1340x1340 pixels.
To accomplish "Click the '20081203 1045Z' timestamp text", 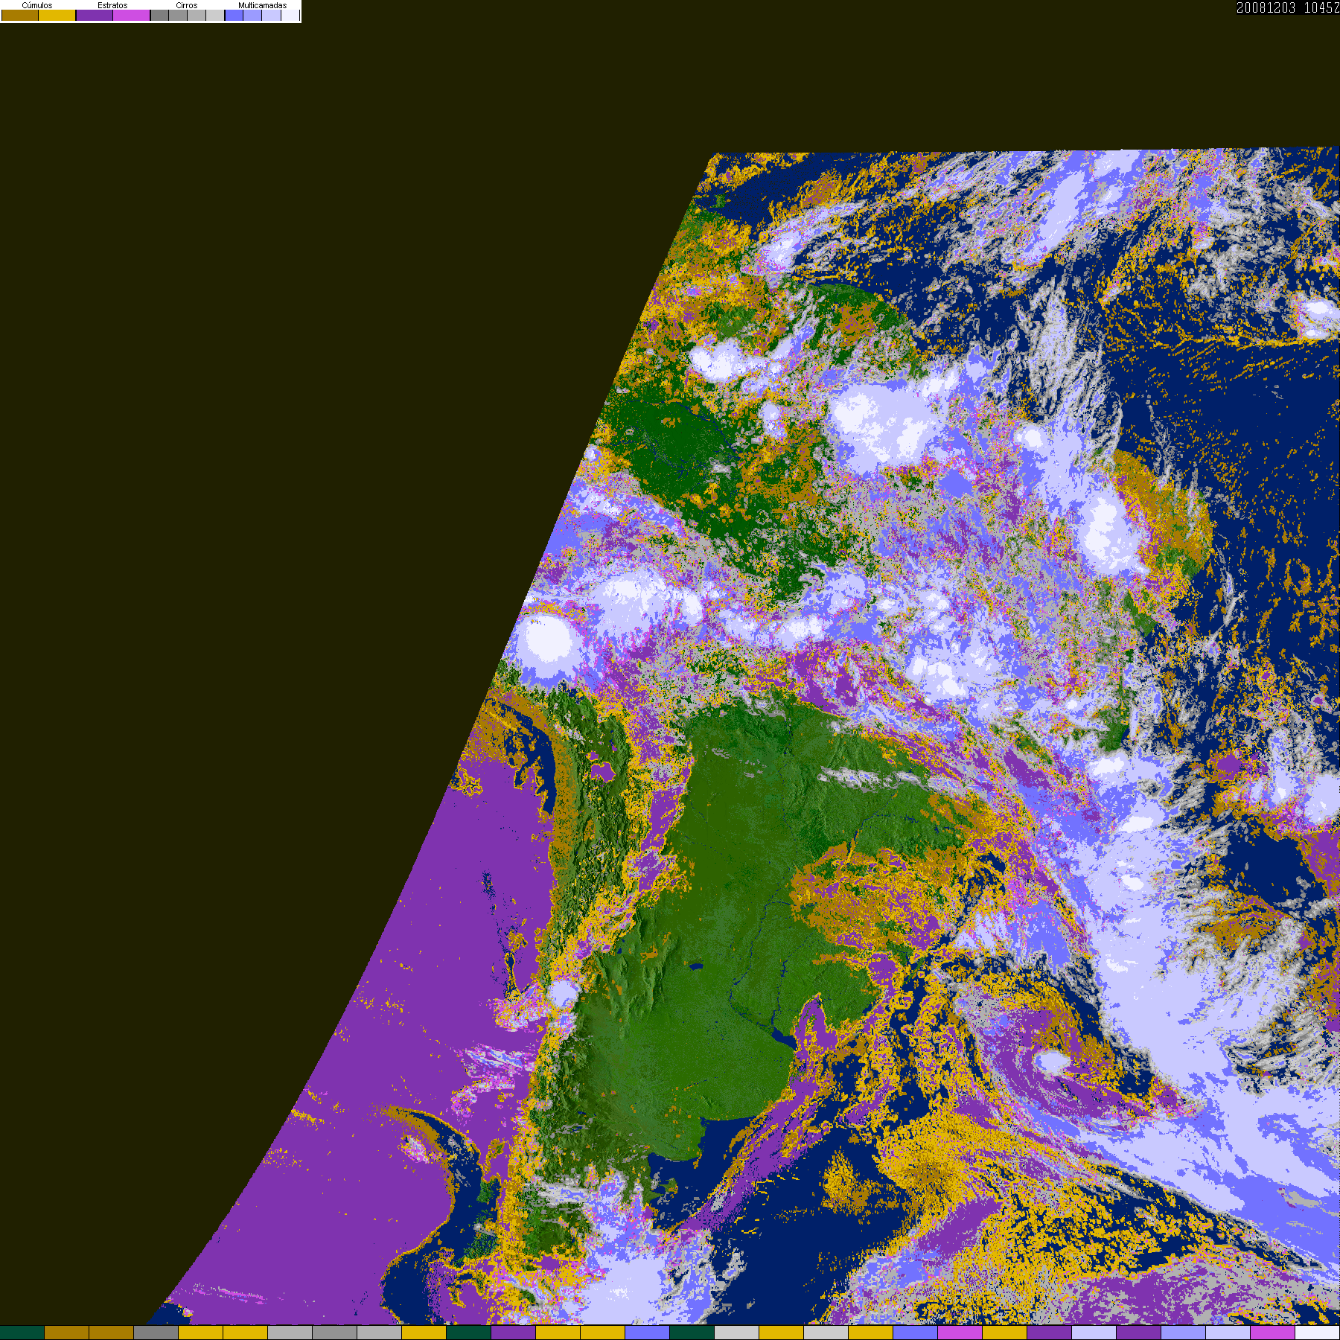I will tap(1288, 7).
